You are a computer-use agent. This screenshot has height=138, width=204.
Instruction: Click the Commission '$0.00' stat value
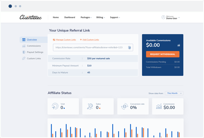pos(169,107)
